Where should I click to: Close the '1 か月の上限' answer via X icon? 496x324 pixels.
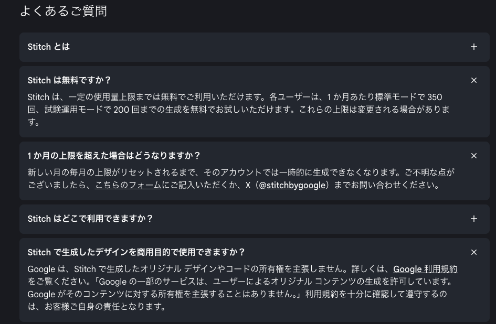(x=473, y=156)
